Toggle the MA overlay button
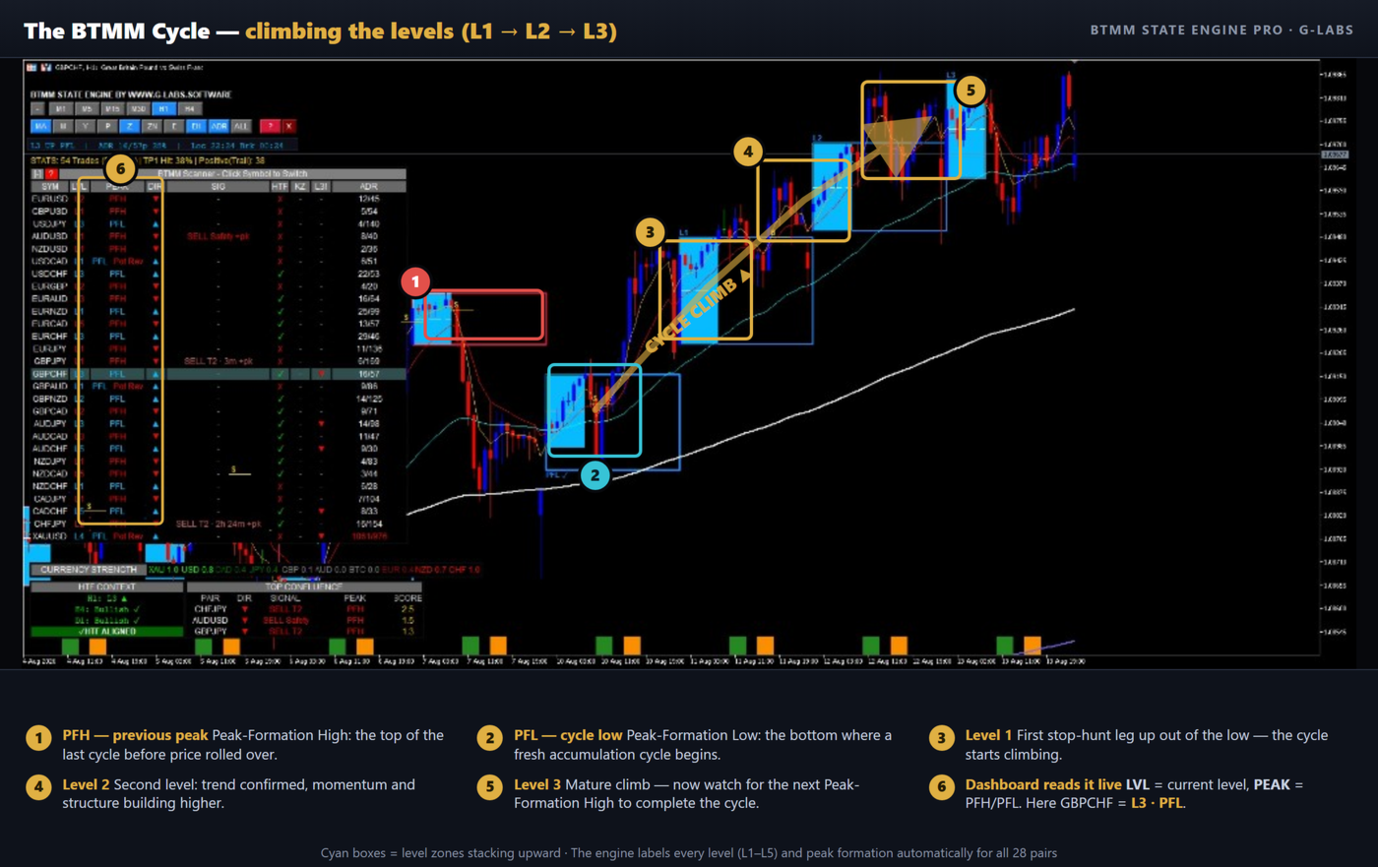 click(x=40, y=126)
